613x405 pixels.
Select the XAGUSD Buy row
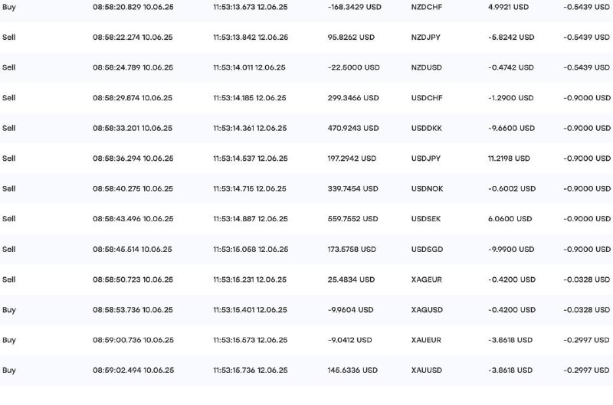tap(306, 310)
